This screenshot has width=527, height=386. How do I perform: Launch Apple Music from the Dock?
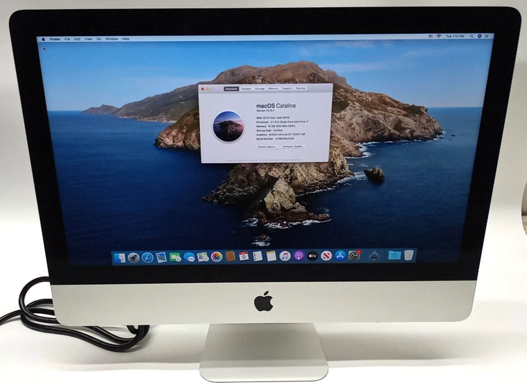(284, 257)
